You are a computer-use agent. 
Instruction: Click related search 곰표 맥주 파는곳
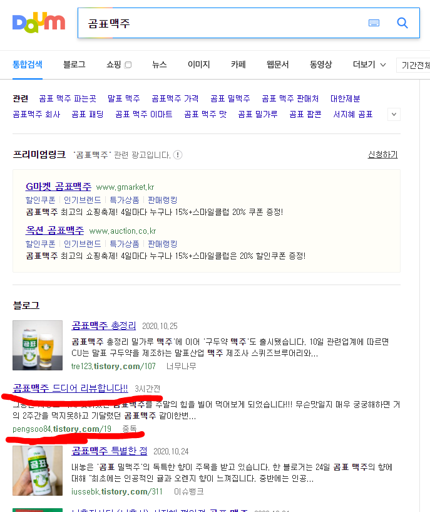(x=68, y=98)
